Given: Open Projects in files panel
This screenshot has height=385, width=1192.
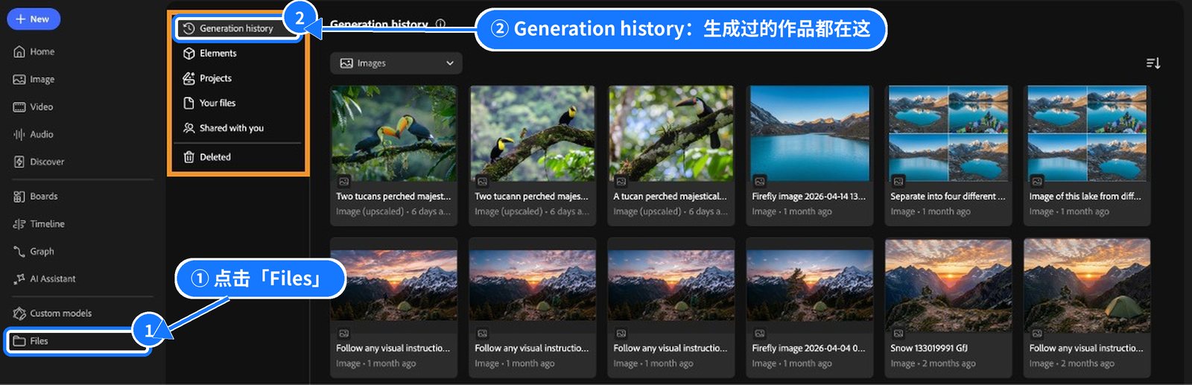Looking at the screenshot, I should click(x=208, y=78).
